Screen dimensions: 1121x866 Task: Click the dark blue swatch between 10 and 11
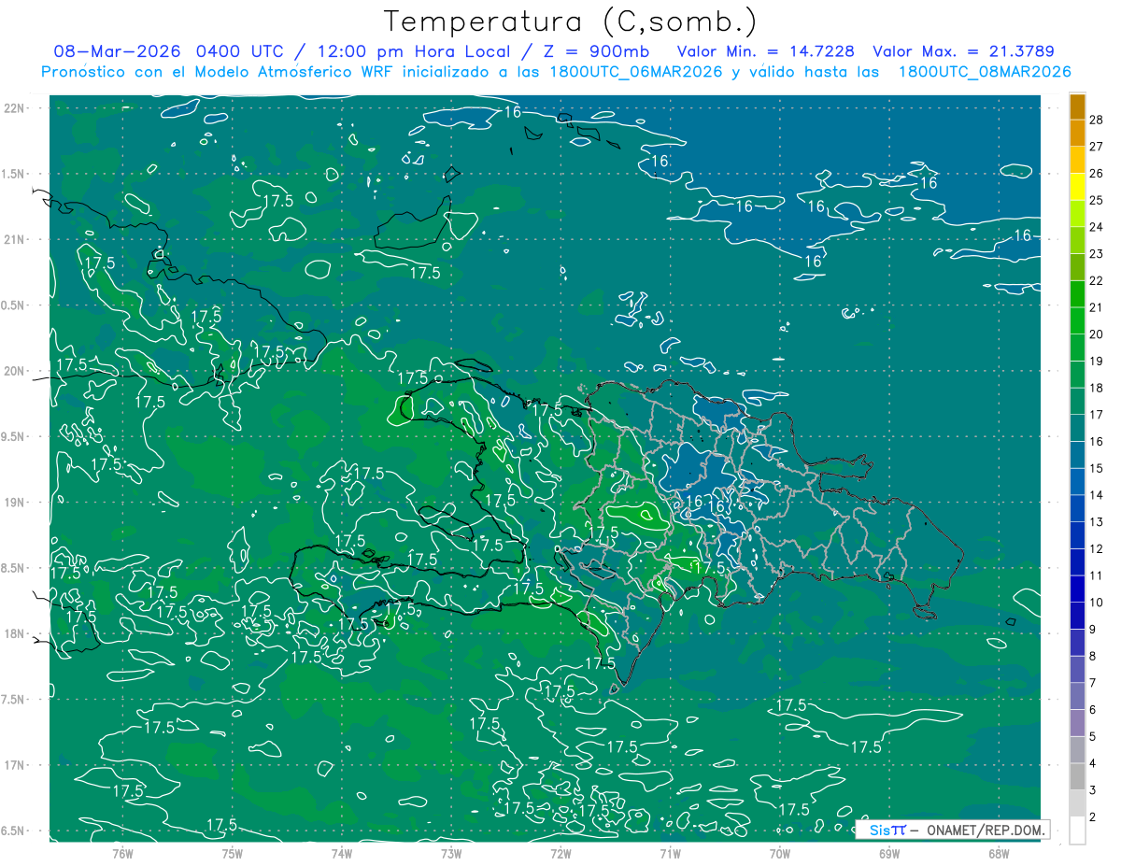1077,589
